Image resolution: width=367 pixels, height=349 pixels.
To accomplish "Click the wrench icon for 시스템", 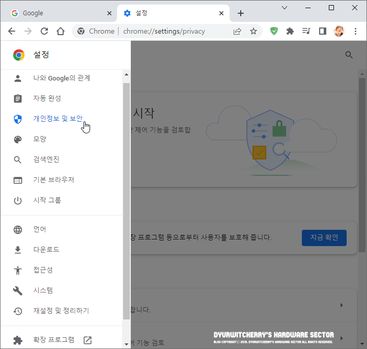I will (18, 291).
